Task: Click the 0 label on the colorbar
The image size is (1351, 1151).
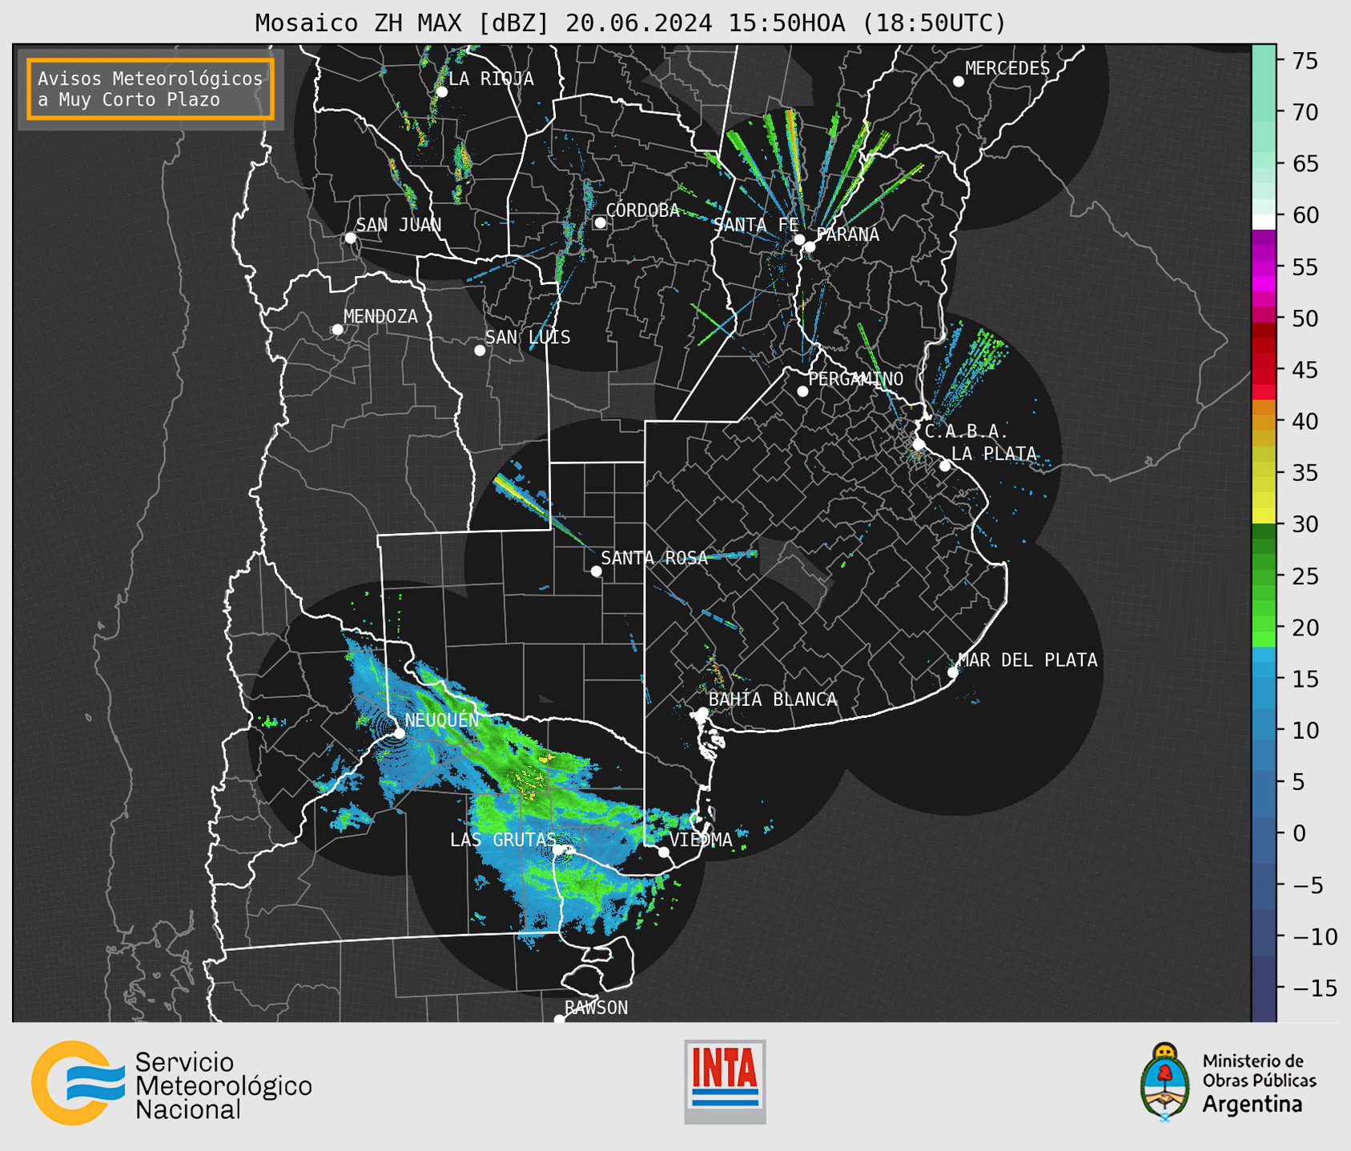Action: [x=1299, y=833]
